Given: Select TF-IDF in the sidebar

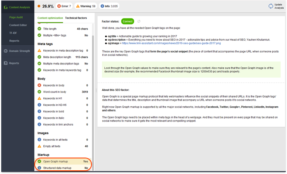Looking at the screenshot, I should (x=13, y=33).
